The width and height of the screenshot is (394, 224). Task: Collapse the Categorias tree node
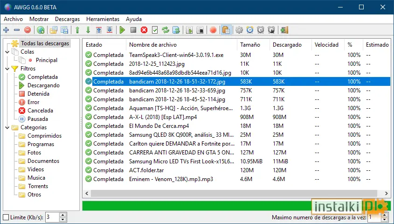7,127
